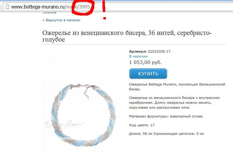
Task: Click the necklace product title heading
Action: [127, 36]
